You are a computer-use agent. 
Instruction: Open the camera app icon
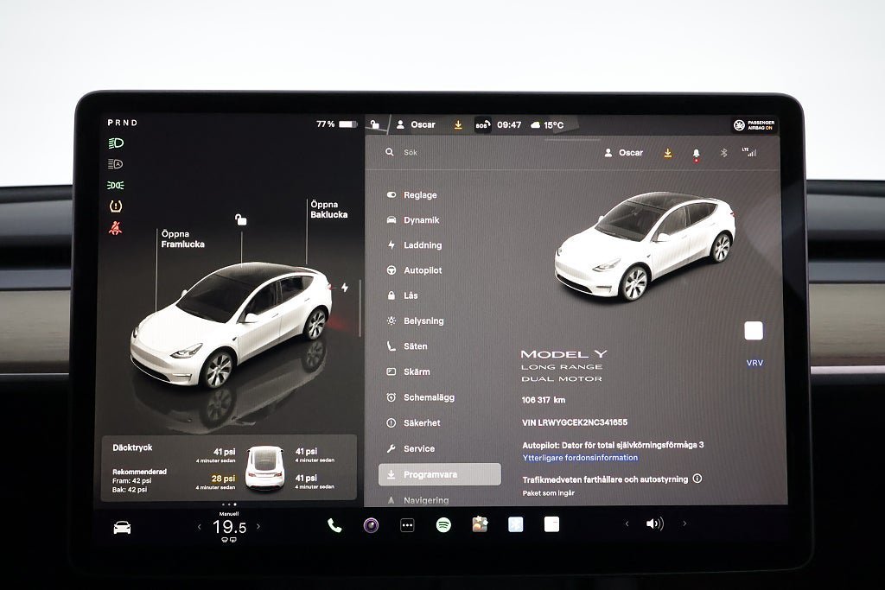(371, 526)
